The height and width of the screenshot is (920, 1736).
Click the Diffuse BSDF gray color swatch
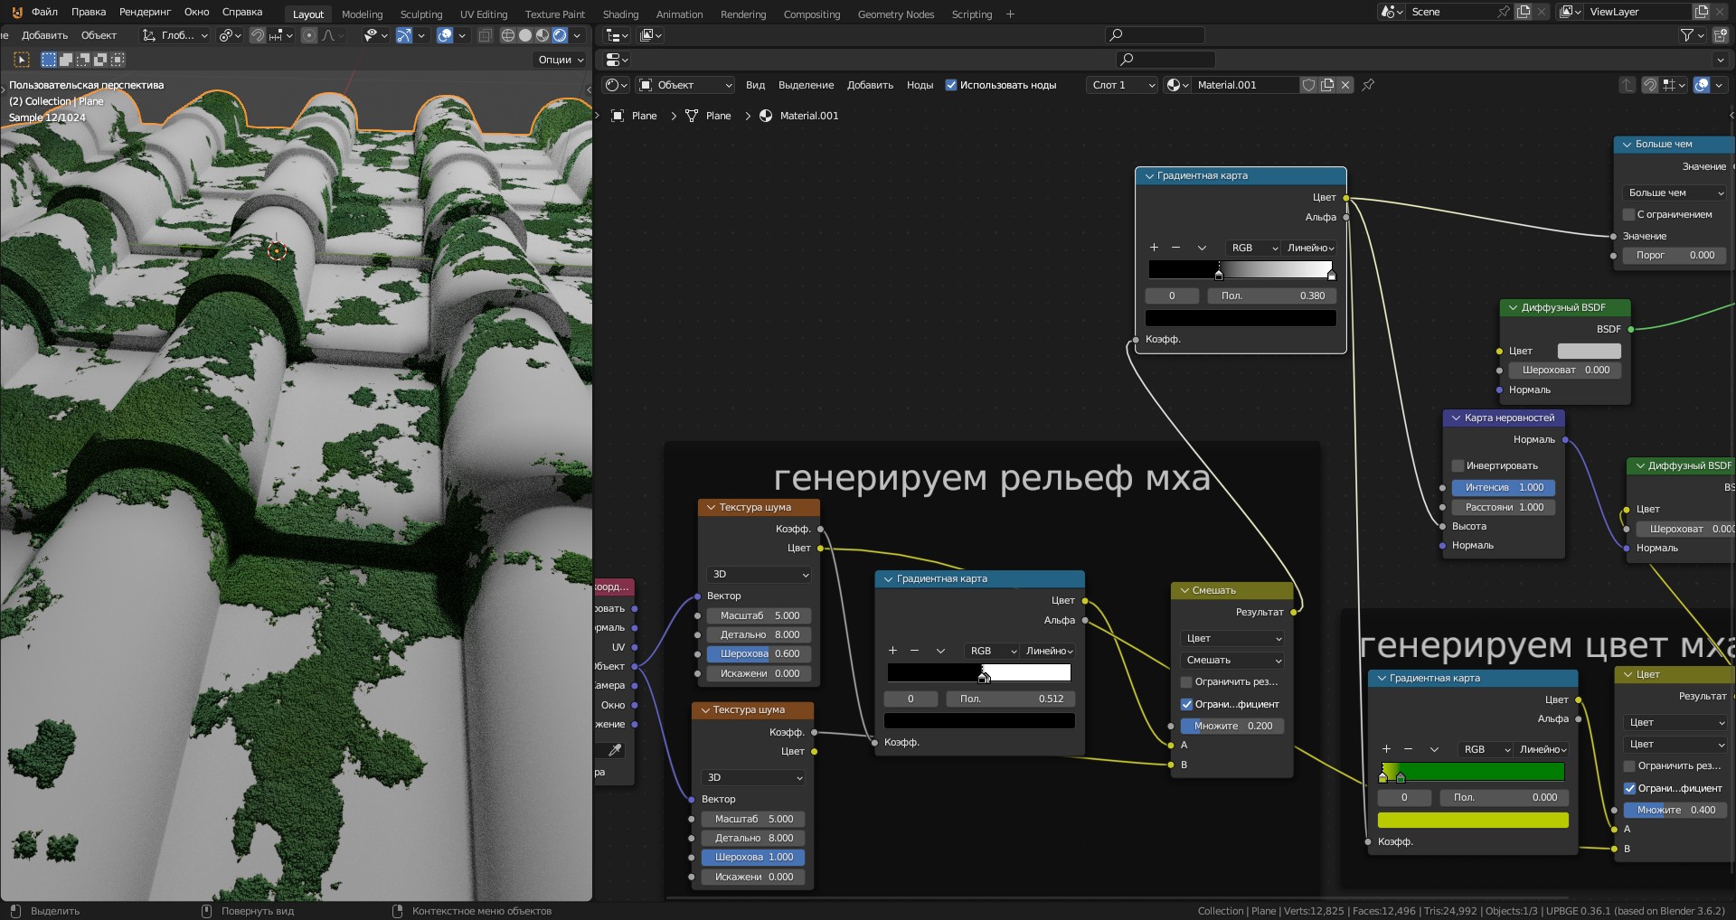click(1589, 351)
